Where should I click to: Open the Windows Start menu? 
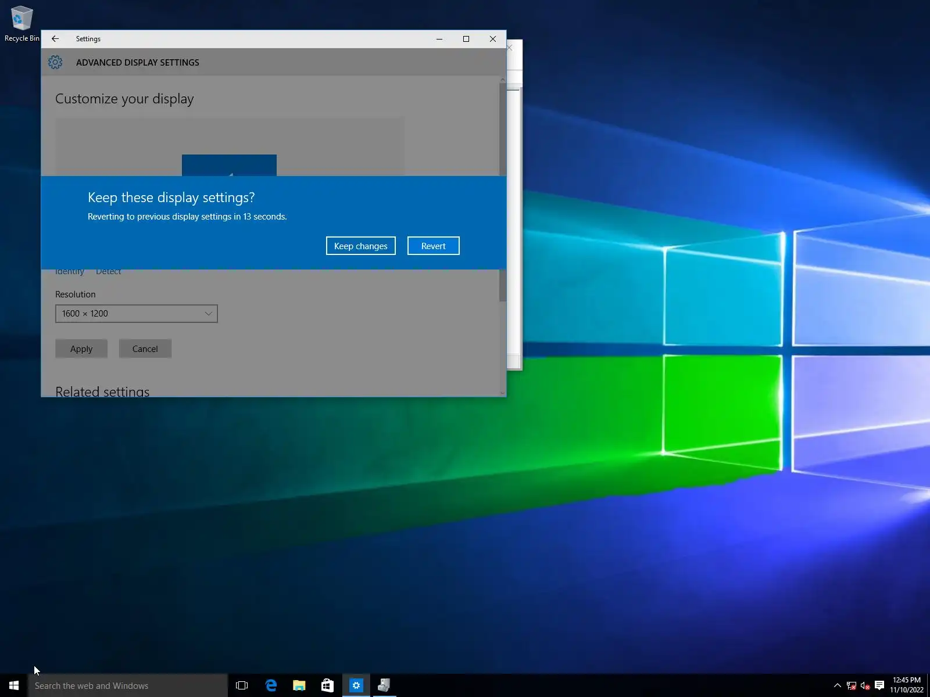point(14,685)
